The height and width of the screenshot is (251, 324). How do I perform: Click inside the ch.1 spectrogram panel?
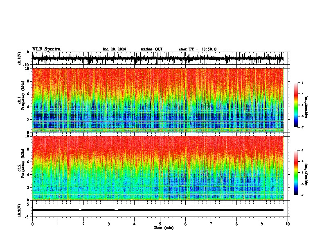(x=157, y=100)
